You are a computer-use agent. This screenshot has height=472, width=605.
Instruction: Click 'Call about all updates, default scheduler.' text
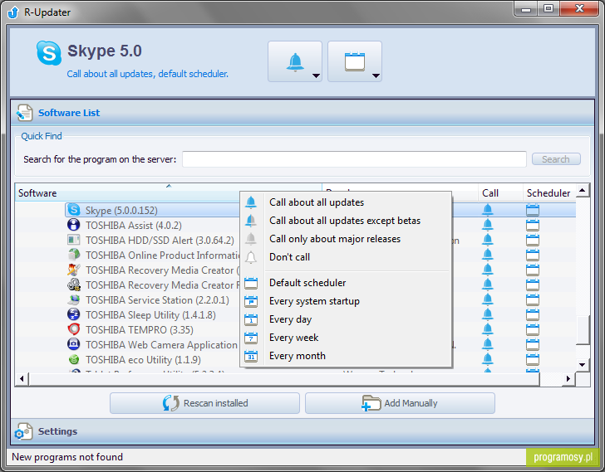click(147, 74)
